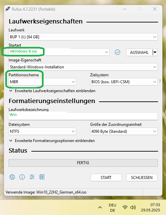Open the Startart ISO dropdown
This screenshot has width=166, height=215.
click(59, 52)
